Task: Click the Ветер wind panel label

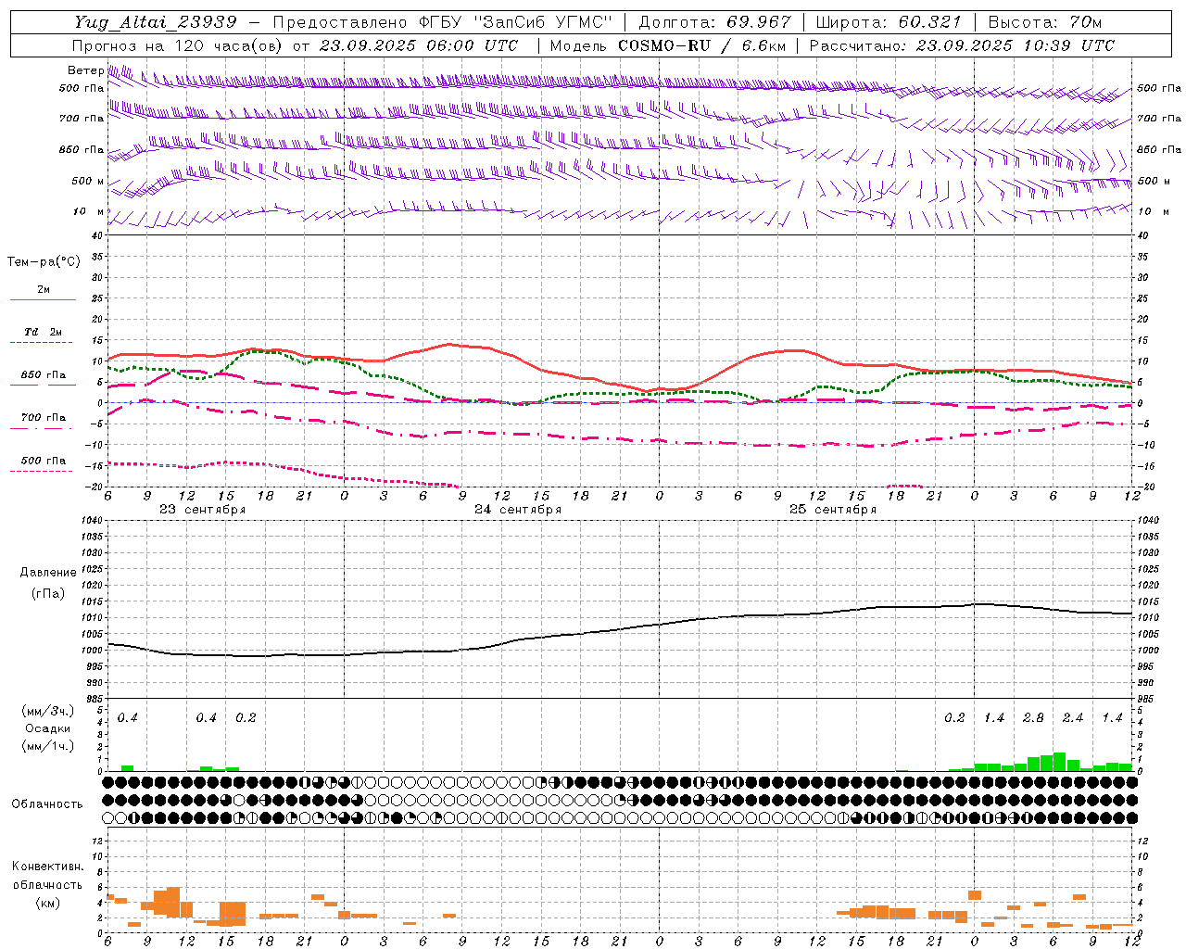Action: click(85, 70)
